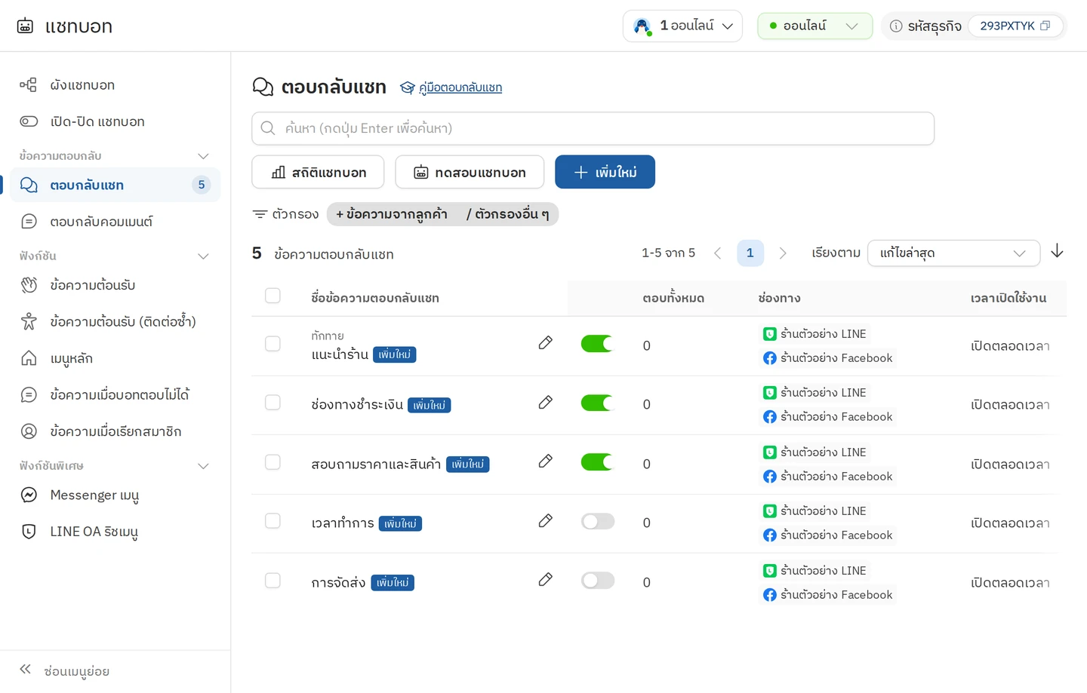Open editor for สอบถามราคาและสินค้า via pencil icon
The width and height of the screenshot is (1087, 693).
[x=546, y=461]
